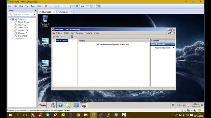Open the Archivo menu in Consola1
Viewport: 211px width, 118px height.
[x=59, y=33]
